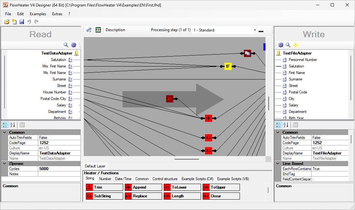Switch to the Date/Time functions tab
The width and height of the screenshot is (355, 210).
[x=123, y=179]
